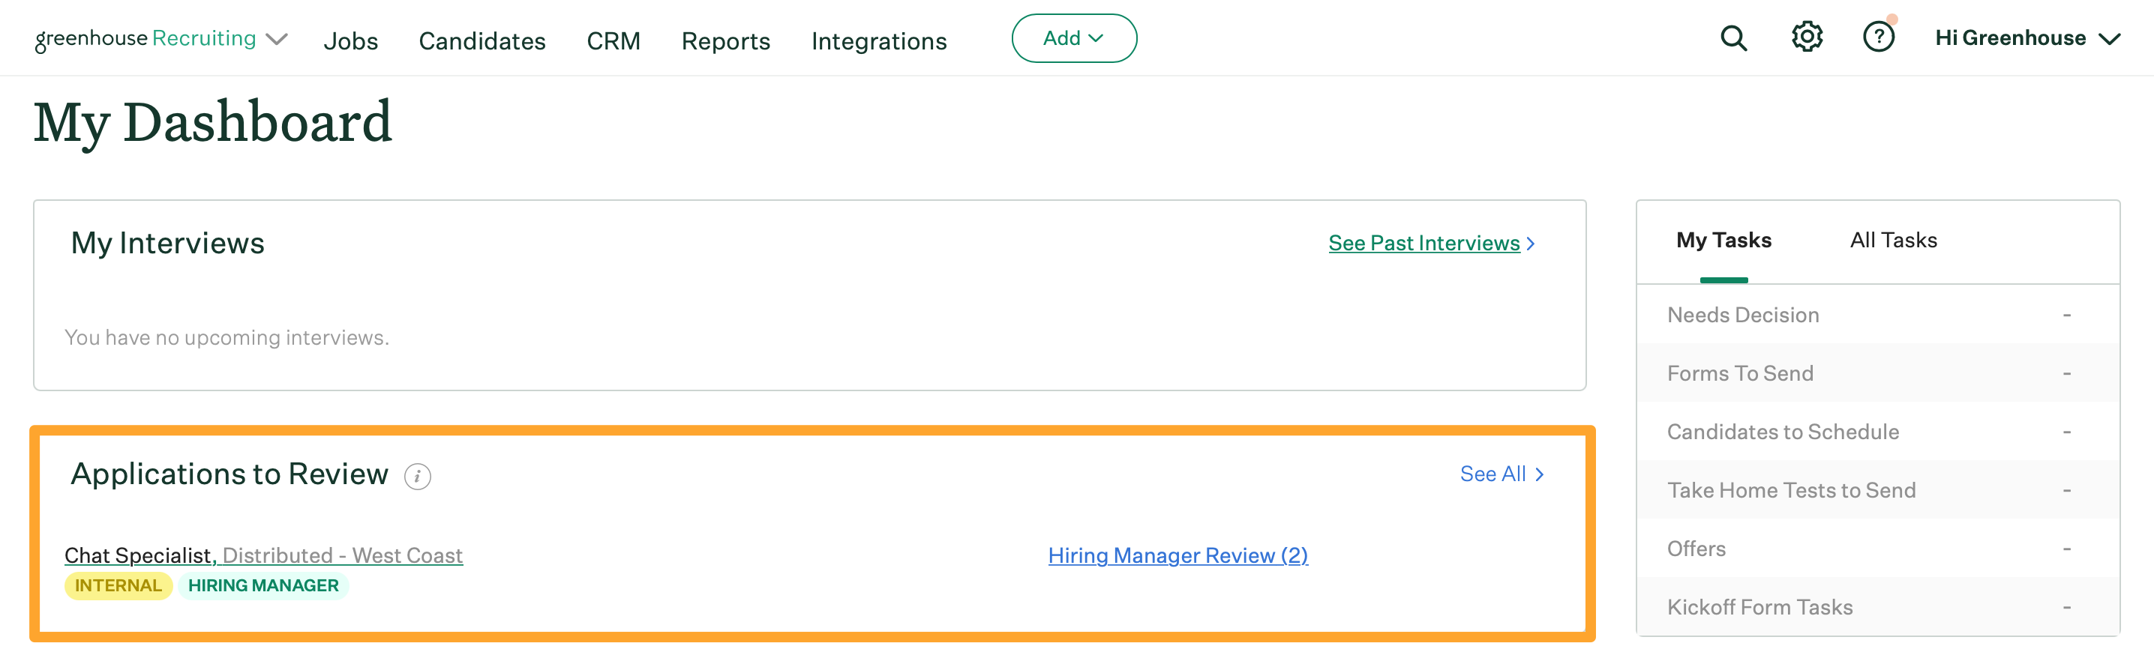Image resolution: width=2154 pixels, height=661 pixels.
Task: Open the Add dropdown button
Action: pyautogui.click(x=1072, y=38)
